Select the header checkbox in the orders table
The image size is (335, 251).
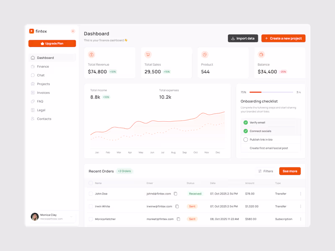pyautogui.click(x=90, y=183)
